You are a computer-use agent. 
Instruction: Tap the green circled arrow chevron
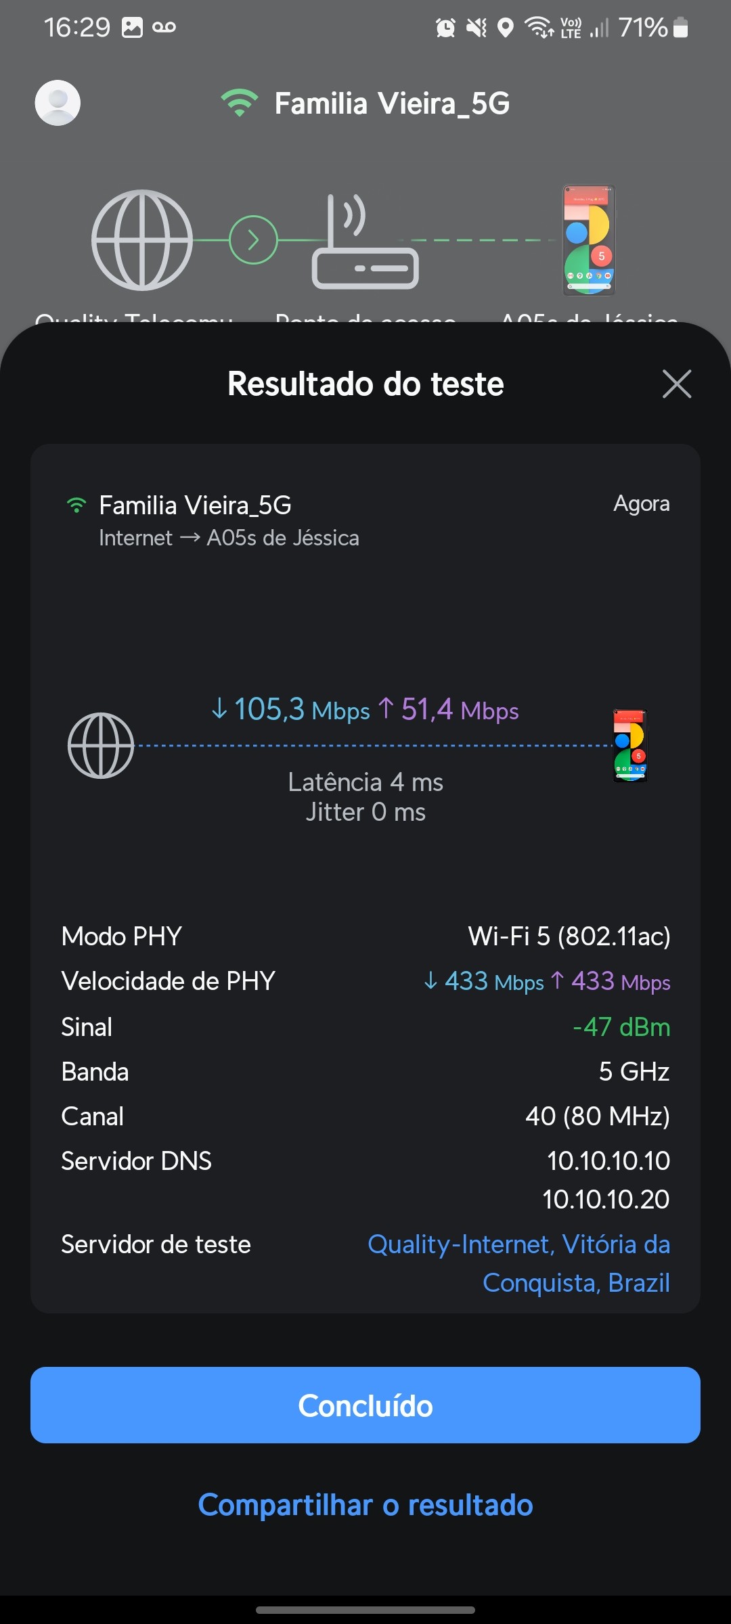click(x=253, y=240)
